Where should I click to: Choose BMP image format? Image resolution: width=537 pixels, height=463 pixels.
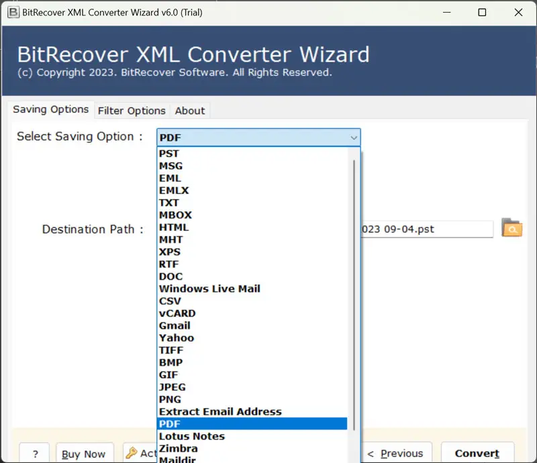(252, 362)
